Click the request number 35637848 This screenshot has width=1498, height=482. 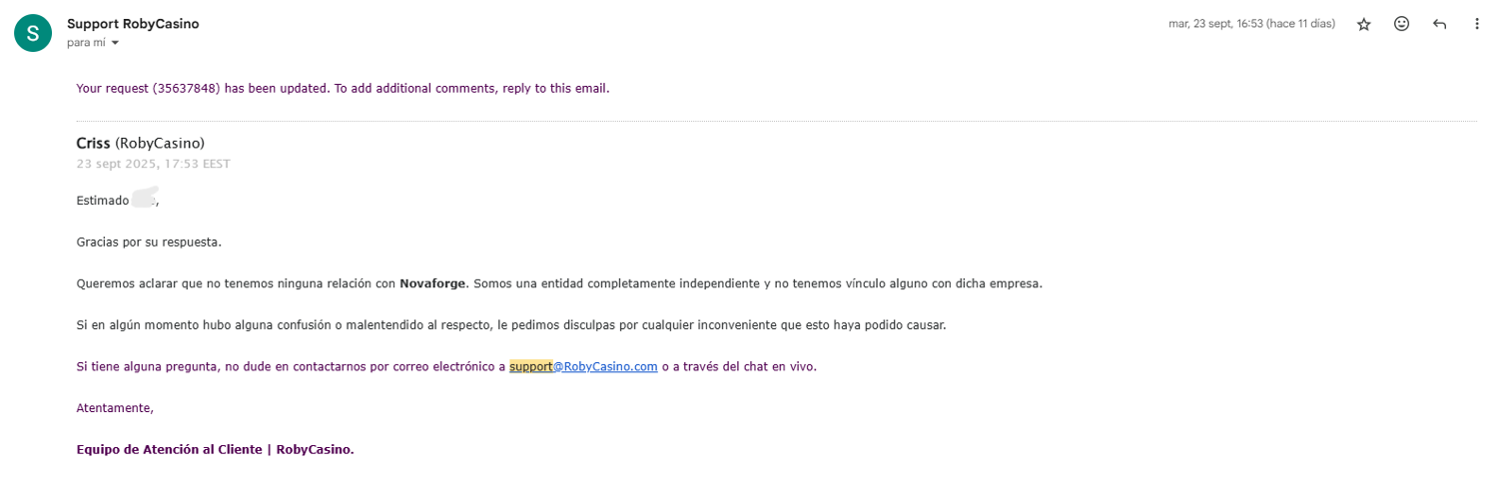[186, 88]
